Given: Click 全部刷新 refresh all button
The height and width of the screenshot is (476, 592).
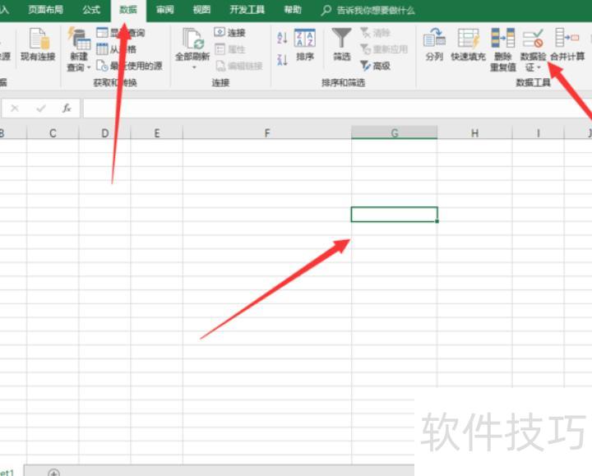Looking at the screenshot, I should (x=192, y=44).
